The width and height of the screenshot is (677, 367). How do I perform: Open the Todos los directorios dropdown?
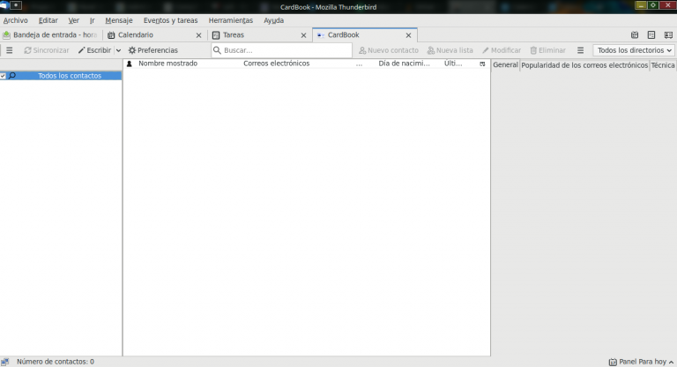tap(634, 50)
